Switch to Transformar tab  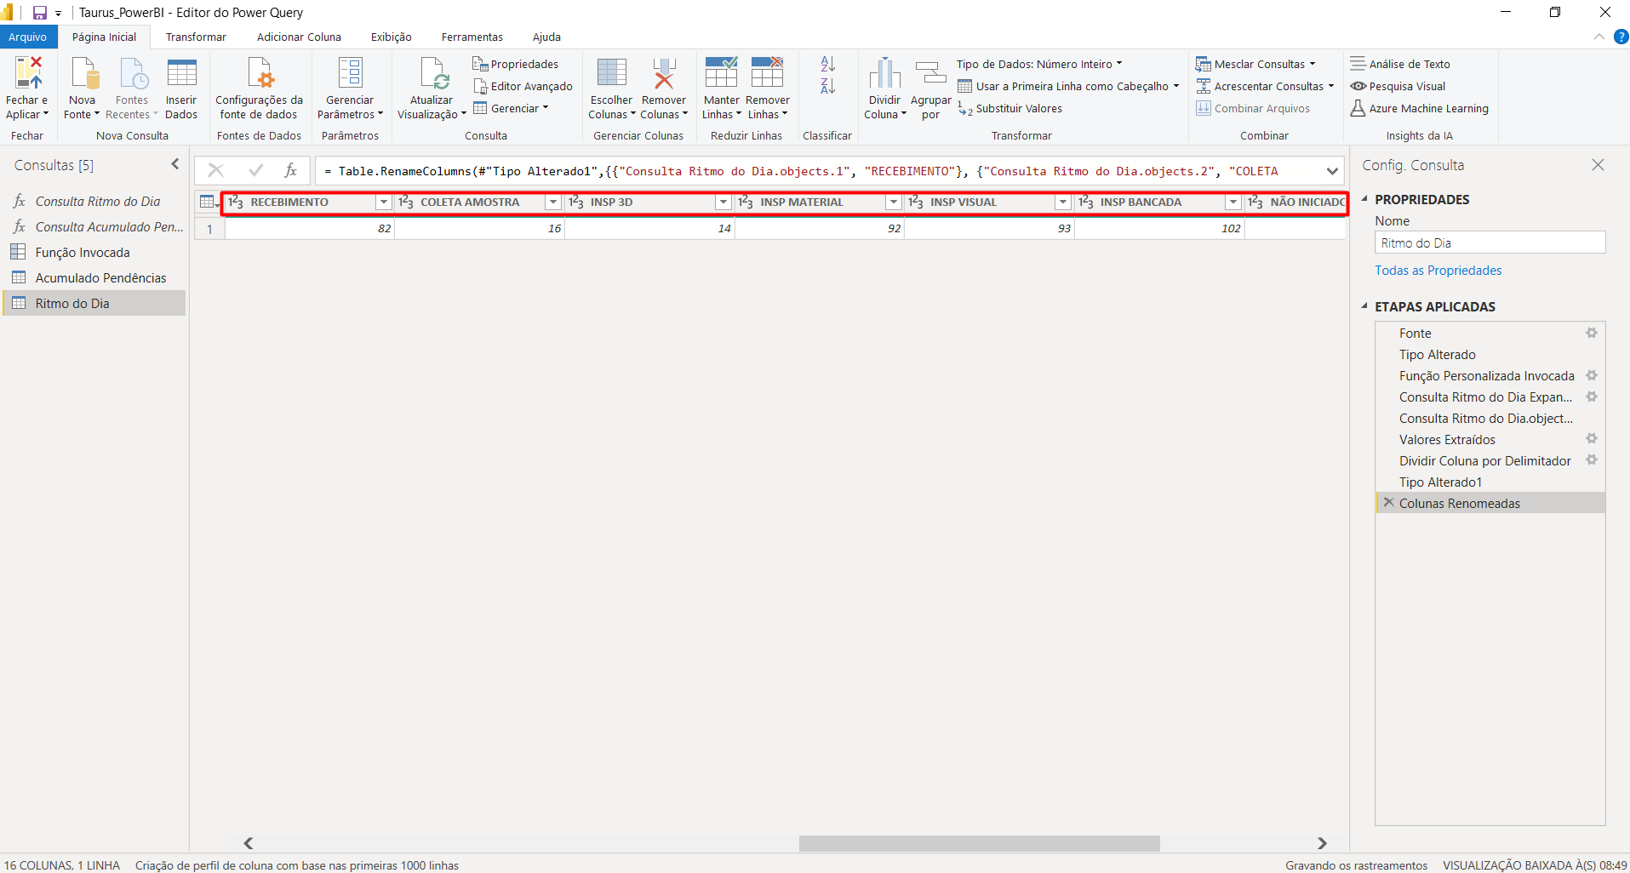click(196, 37)
